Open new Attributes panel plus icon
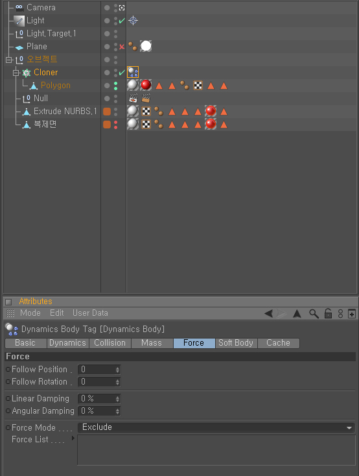Image resolution: width=359 pixels, height=476 pixels. tap(352, 314)
